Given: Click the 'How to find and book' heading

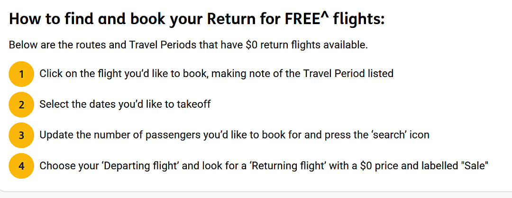Looking at the screenshot, I should (x=197, y=19).
